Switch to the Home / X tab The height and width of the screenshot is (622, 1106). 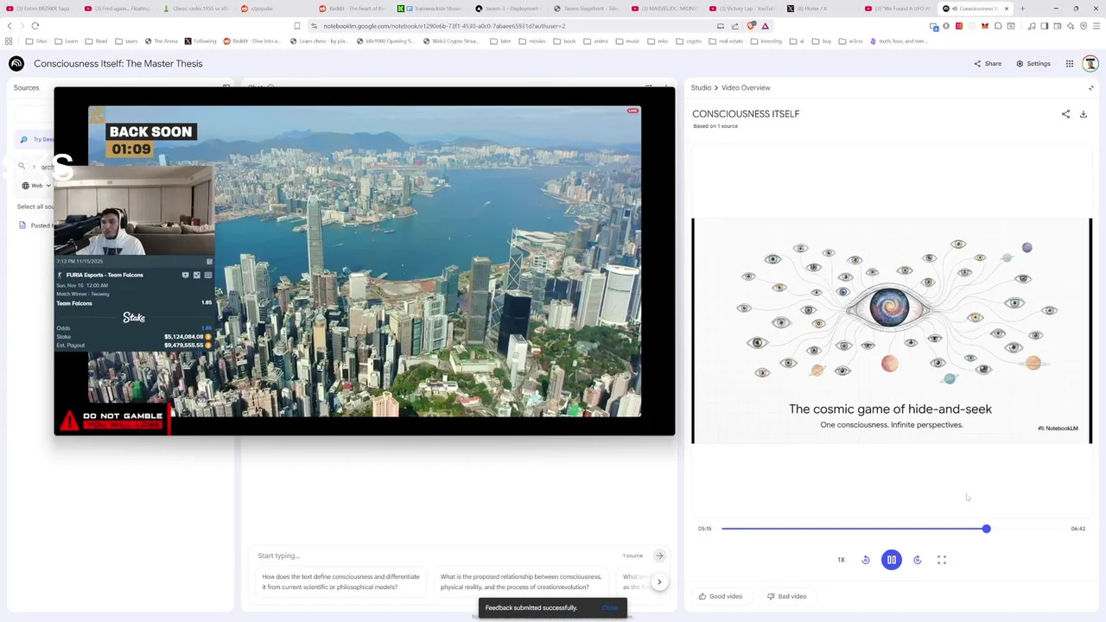pos(823,9)
